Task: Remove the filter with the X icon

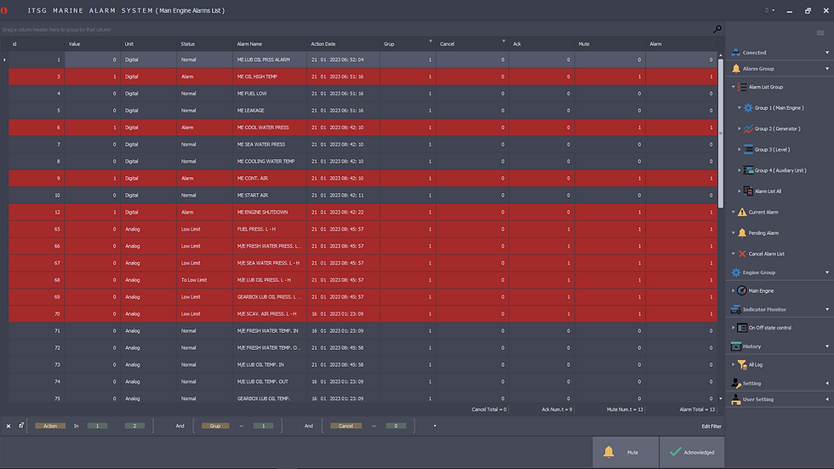Action: tap(9, 426)
